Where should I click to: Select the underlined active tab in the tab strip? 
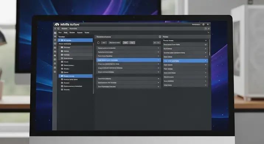tap(66, 33)
